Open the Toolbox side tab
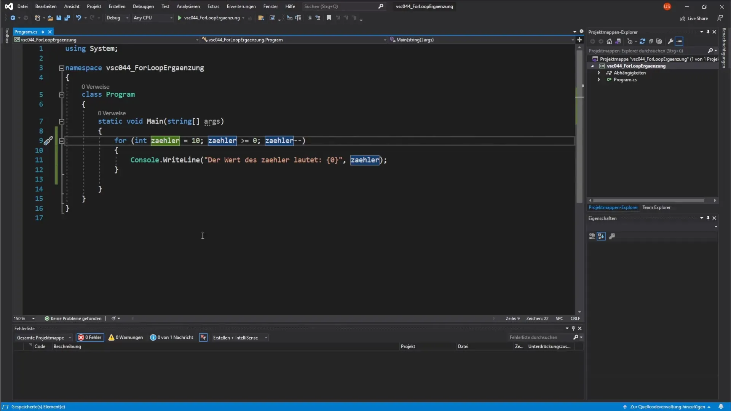Screen dimensions: 731x411 click(x=7, y=35)
